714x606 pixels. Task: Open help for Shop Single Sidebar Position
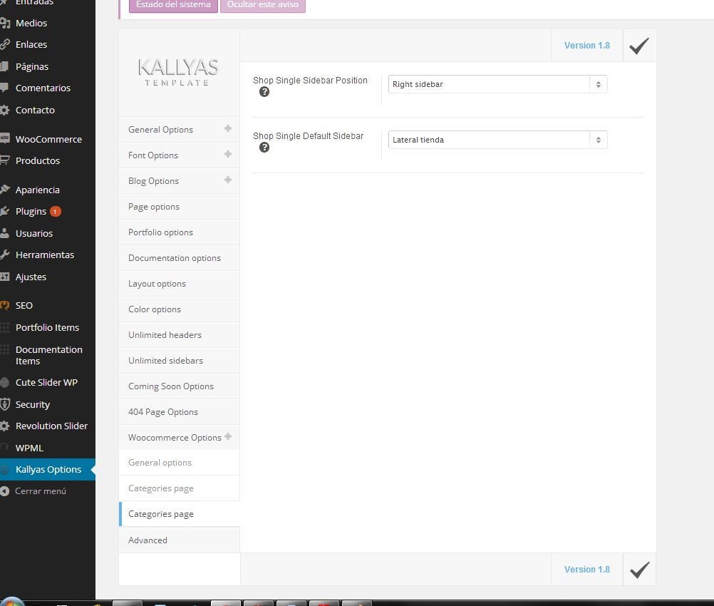click(264, 92)
